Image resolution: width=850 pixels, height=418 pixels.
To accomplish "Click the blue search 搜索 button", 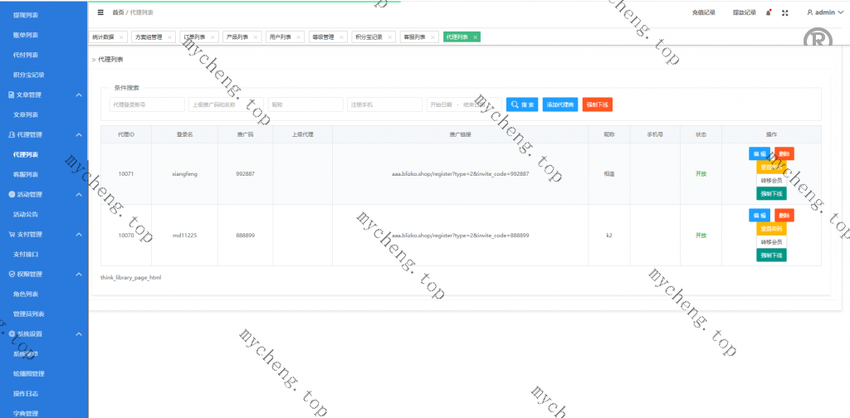I will click(522, 104).
